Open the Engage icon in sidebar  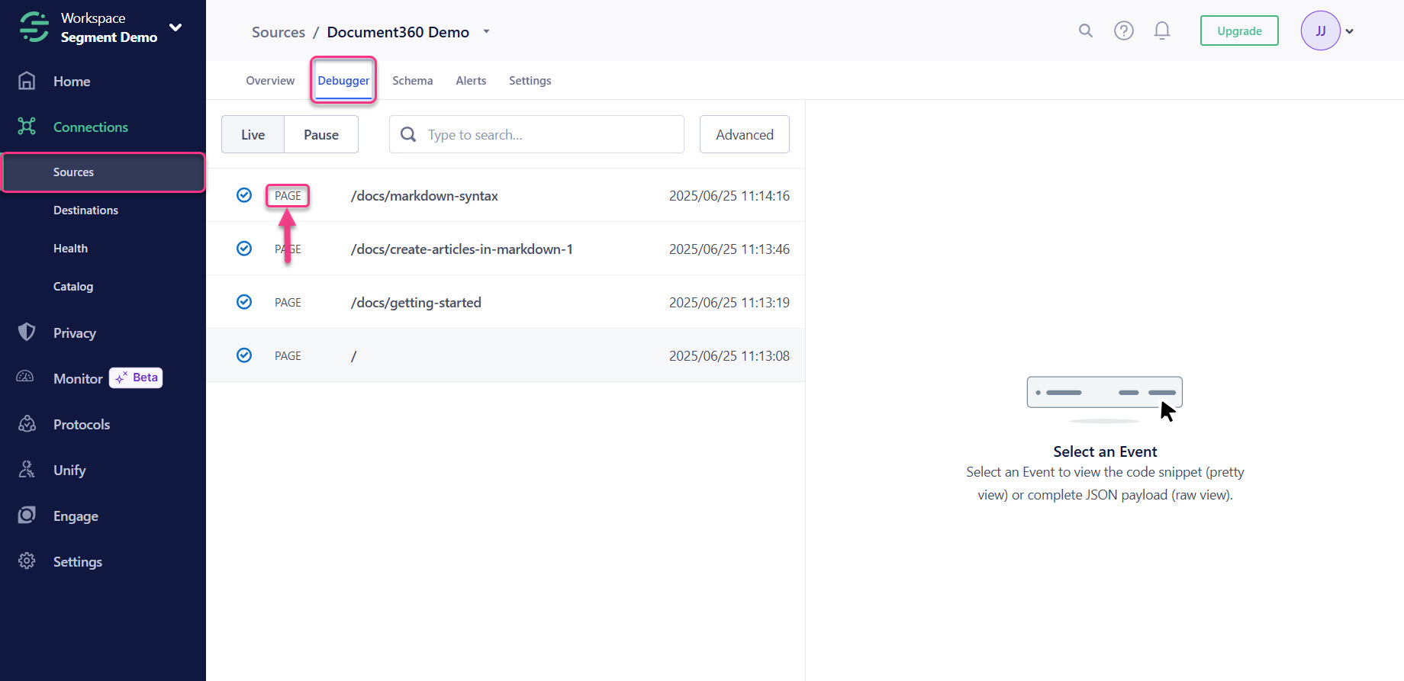click(27, 516)
